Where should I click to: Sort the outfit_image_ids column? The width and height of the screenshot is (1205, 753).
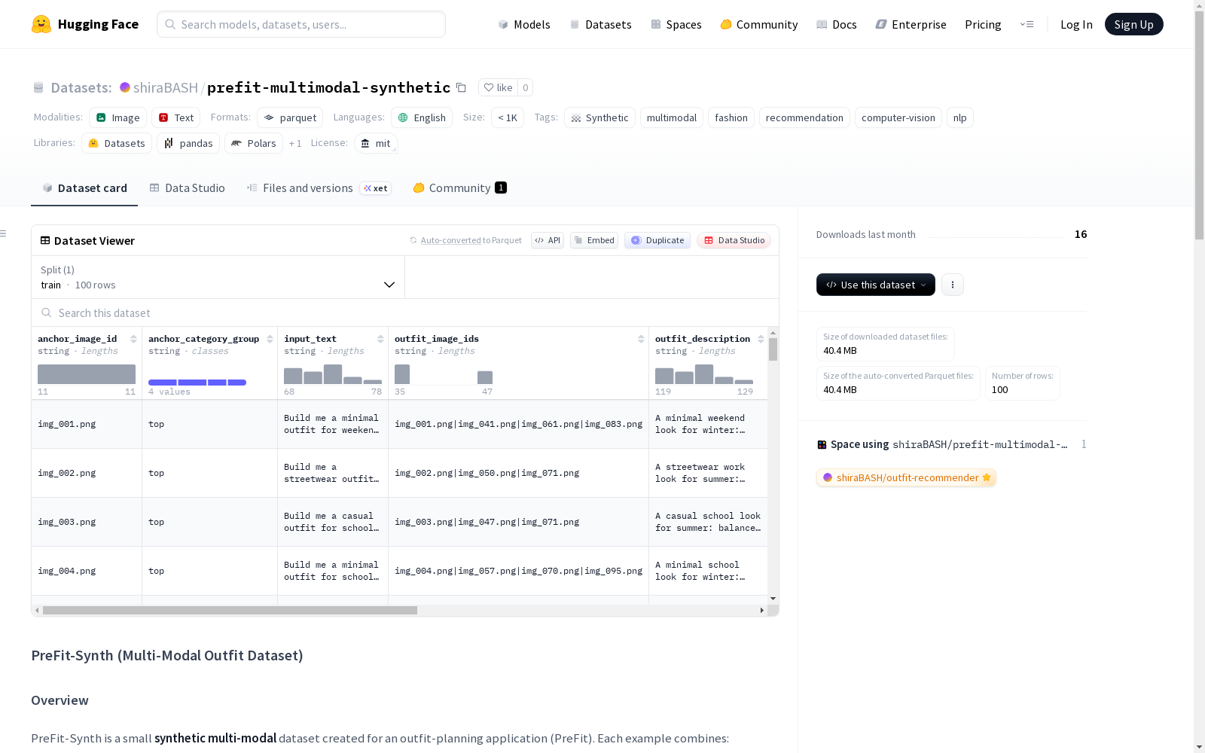coord(641,339)
